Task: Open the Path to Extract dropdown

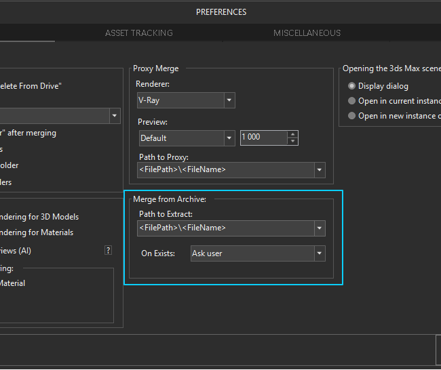Action: pyautogui.click(x=320, y=228)
